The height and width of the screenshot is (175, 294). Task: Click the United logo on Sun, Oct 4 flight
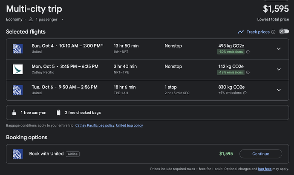pyautogui.click(x=17, y=48)
